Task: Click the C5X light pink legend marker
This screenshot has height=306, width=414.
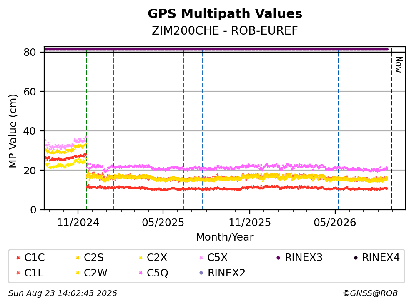Action: [x=201, y=258]
